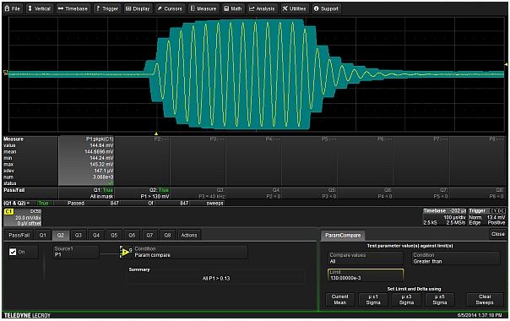This screenshot has height=321, width=510.
Task: Open the Utilities menu
Action: (x=295, y=8)
